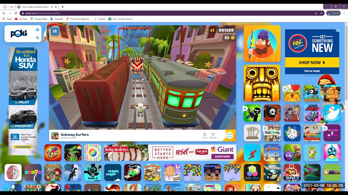348x195 pixels.
Task: Open the black dragon game tile
Action: (73, 173)
